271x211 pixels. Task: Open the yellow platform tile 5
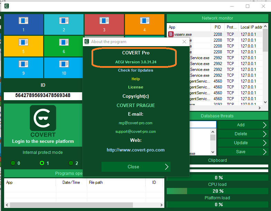tap(23, 46)
